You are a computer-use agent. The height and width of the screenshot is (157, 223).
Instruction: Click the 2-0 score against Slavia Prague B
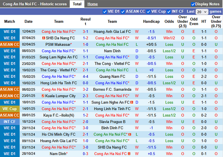pyautogui.click(x=85, y=122)
